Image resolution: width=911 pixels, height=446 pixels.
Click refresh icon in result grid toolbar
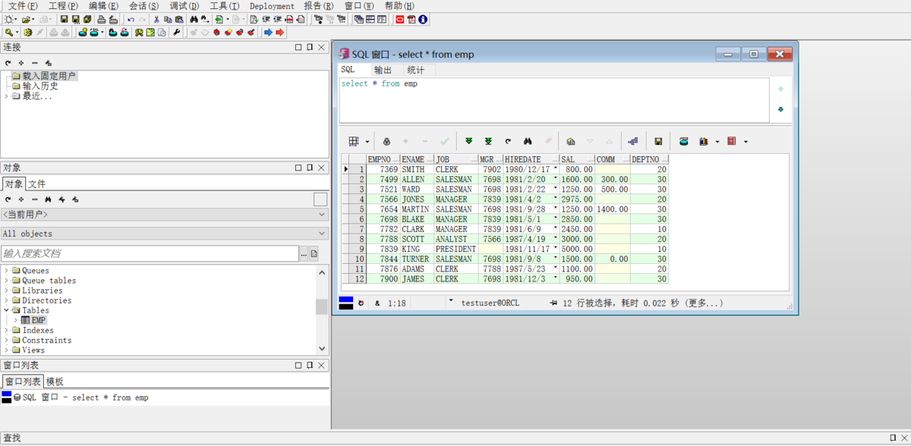(508, 141)
